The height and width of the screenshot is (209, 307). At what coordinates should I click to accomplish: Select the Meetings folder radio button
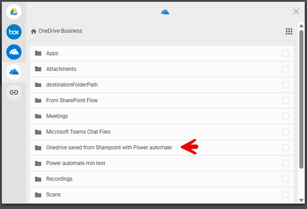coord(285,116)
